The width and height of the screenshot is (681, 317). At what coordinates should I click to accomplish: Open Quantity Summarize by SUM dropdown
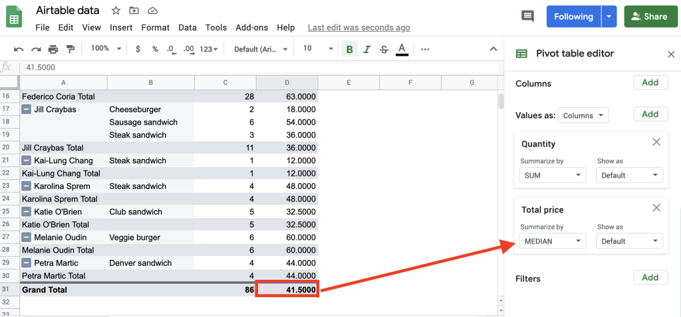tap(553, 175)
